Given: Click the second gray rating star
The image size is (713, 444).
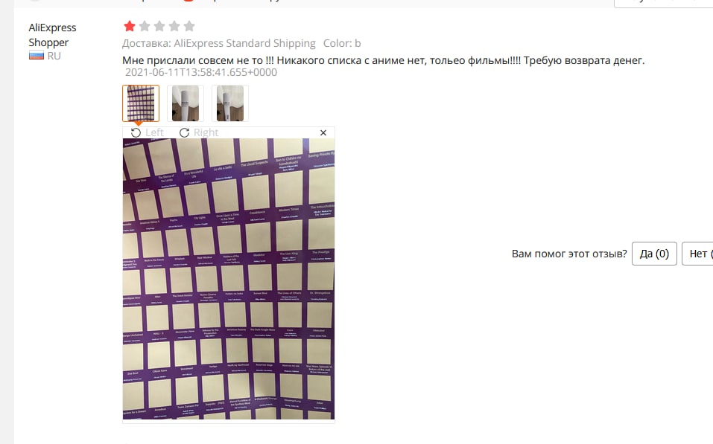Looking at the screenshot, I should 145,26.
